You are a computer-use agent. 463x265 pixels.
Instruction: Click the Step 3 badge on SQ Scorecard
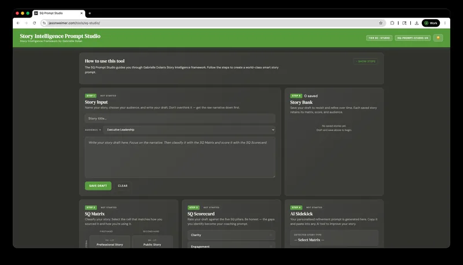coord(193,208)
